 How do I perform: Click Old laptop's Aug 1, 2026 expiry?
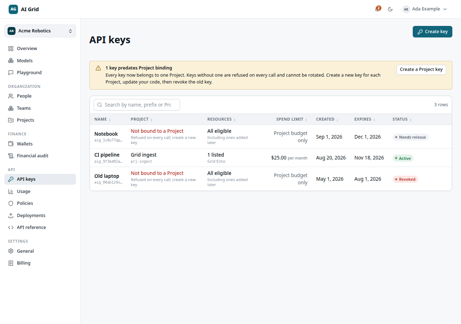click(x=368, y=179)
